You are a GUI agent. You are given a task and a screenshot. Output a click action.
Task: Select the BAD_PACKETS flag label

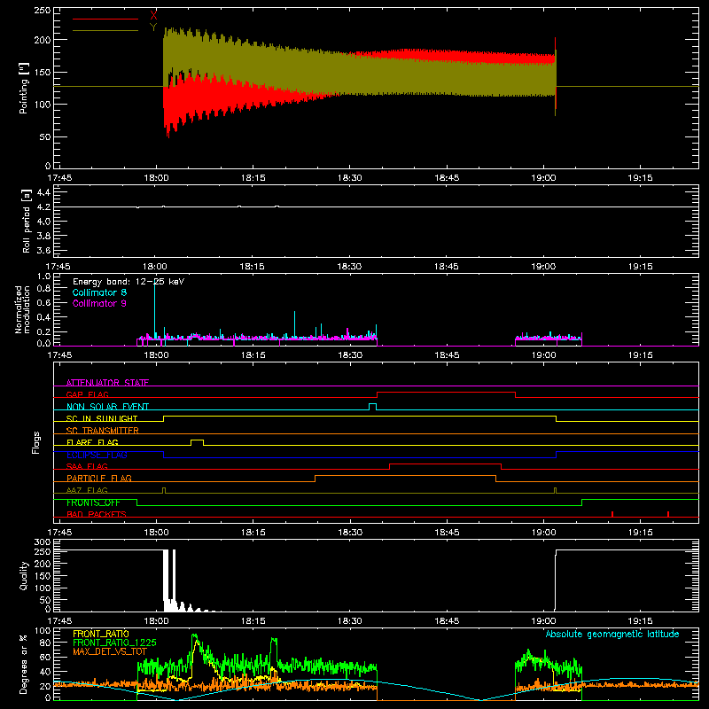point(97,514)
